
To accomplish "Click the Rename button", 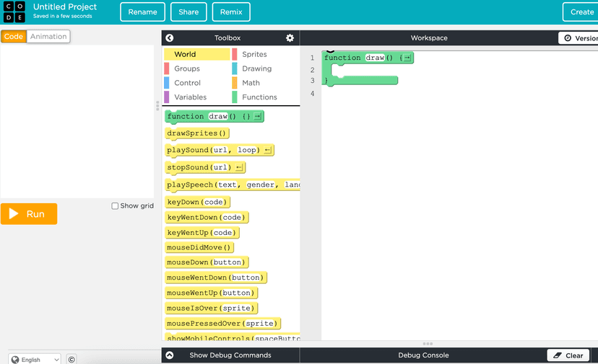I will tap(142, 12).
